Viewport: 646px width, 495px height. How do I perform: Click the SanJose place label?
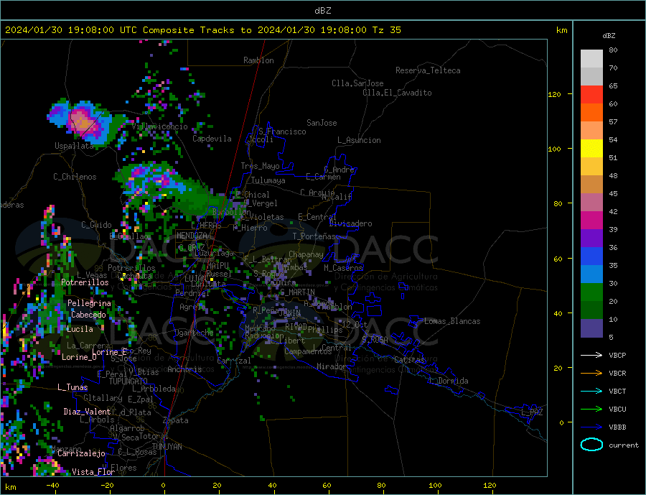(322, 123)
